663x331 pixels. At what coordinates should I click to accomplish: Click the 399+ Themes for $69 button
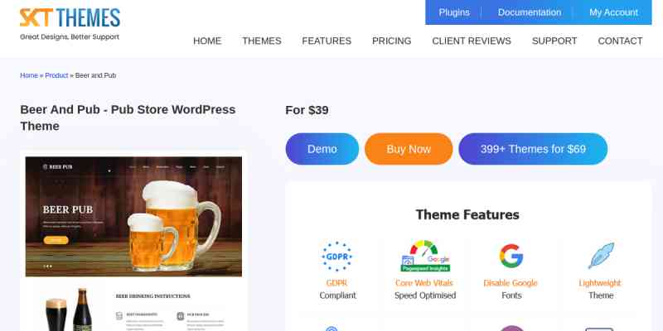point(533,149)
